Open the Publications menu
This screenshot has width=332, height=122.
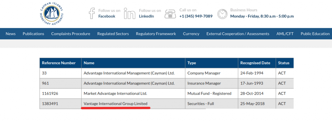[33, 34]
